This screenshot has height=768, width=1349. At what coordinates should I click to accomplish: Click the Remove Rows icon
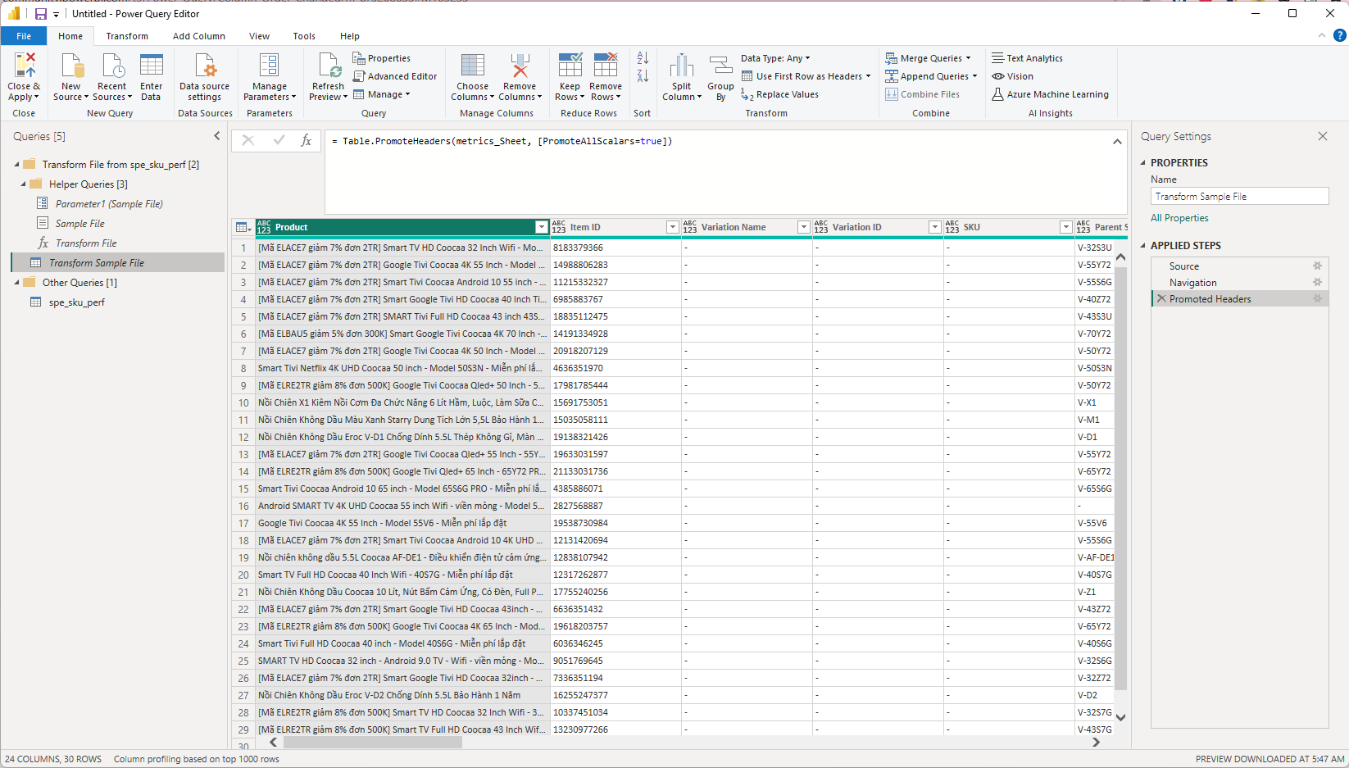click(x=606, y=66)
